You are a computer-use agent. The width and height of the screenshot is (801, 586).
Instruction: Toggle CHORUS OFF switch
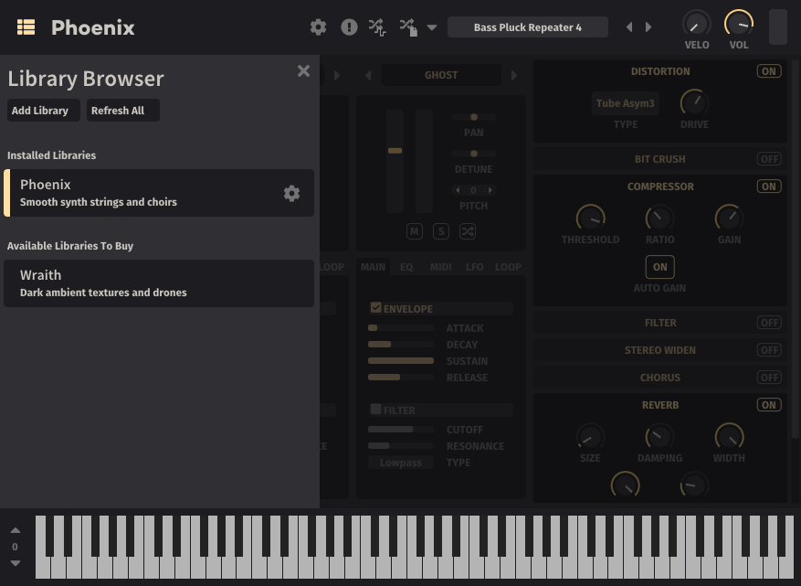point(769,378)
